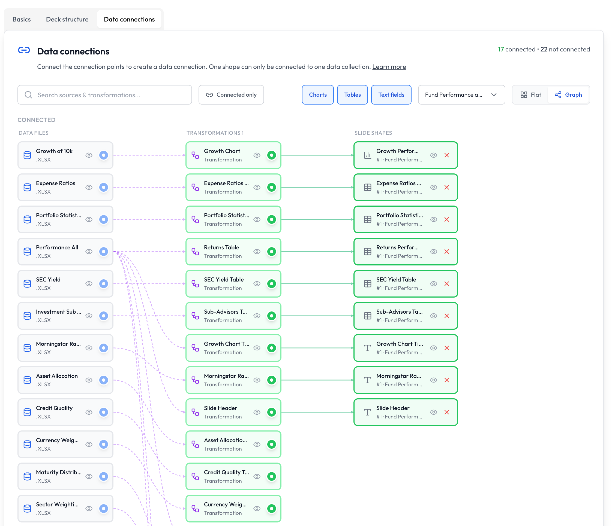This screenshot has width=612, height=526.
Task: Remove the Sub-Advisors Table shape connection
Action: click(447, 316)
